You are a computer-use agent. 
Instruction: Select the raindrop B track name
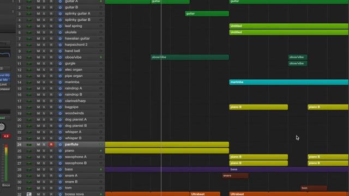pyautogui.click(x=74, y=95)
